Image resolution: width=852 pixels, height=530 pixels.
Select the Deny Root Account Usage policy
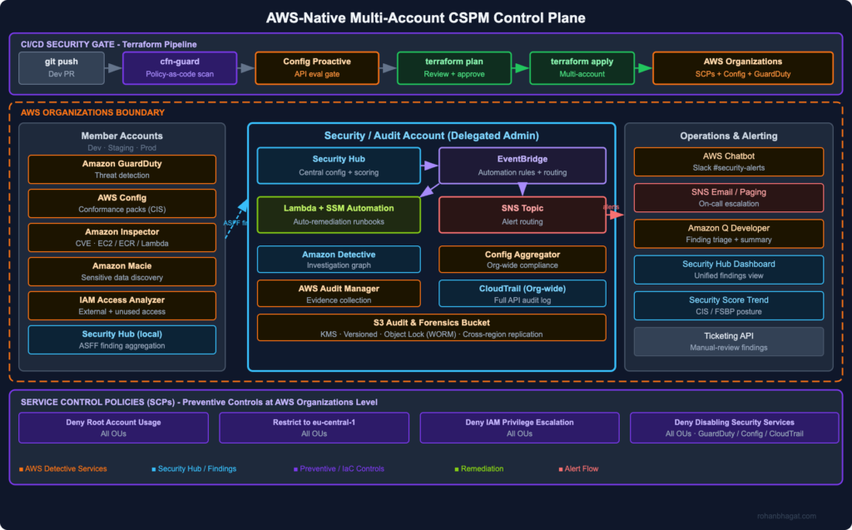click(113, 428)
